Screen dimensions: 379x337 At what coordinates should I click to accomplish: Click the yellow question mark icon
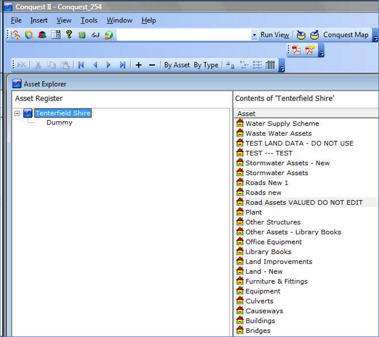click(x=69, y=34)
